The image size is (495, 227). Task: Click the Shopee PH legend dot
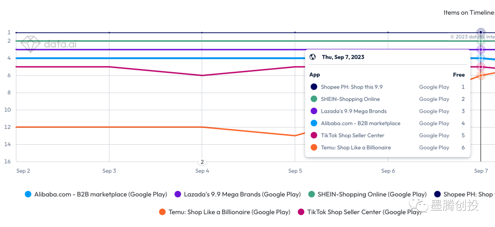point(438,194)
